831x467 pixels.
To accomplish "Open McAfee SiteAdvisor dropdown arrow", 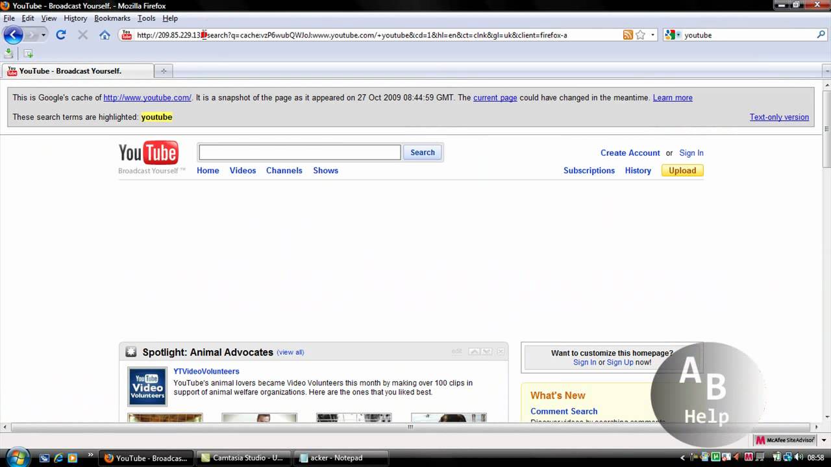I will 824,440.
